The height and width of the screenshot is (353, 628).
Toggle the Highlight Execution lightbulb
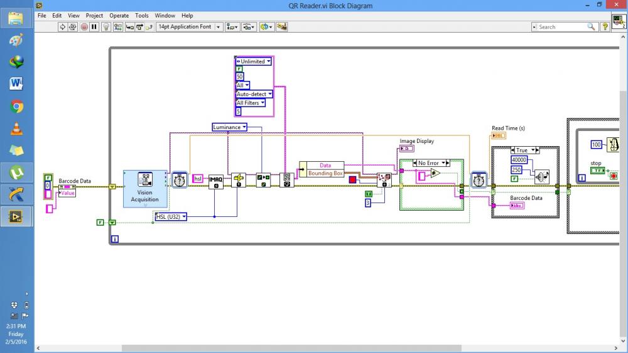point(106,27)
